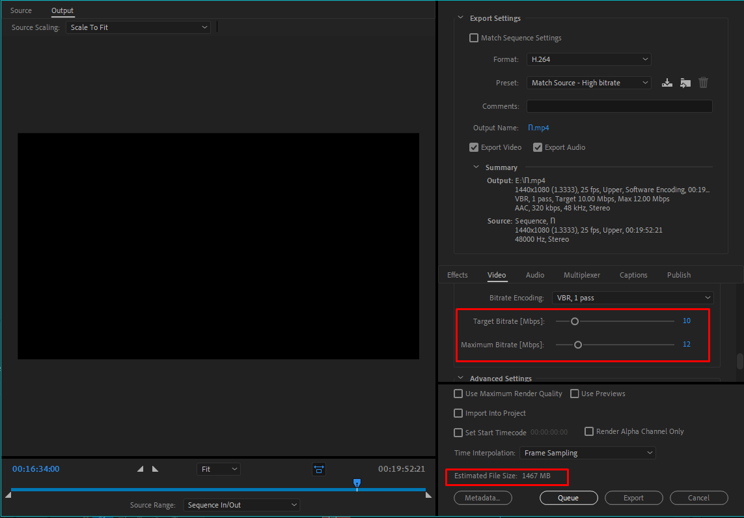Click the Set In Point triangle icon

coord(141,469)
